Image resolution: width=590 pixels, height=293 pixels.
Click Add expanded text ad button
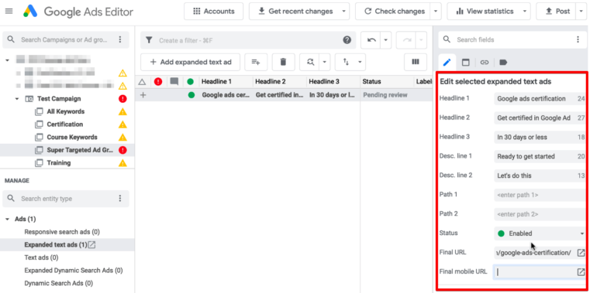pyautogui.click(x=191, y=62)
